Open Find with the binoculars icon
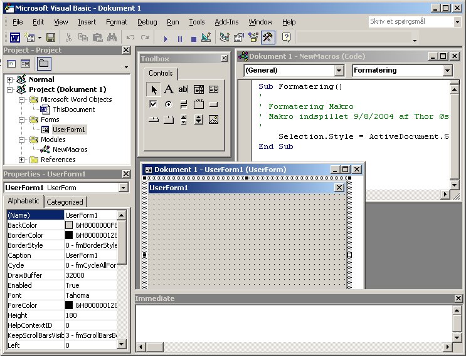The image size is (466, 356). (x=112, y=38)
